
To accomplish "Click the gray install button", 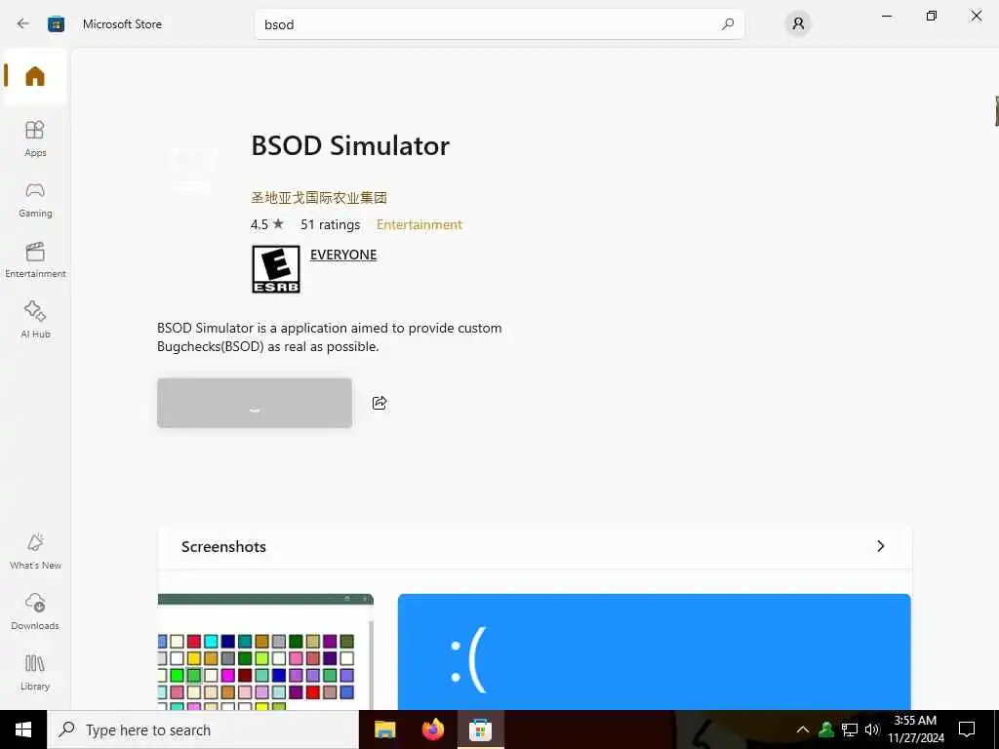I will 255,403.
